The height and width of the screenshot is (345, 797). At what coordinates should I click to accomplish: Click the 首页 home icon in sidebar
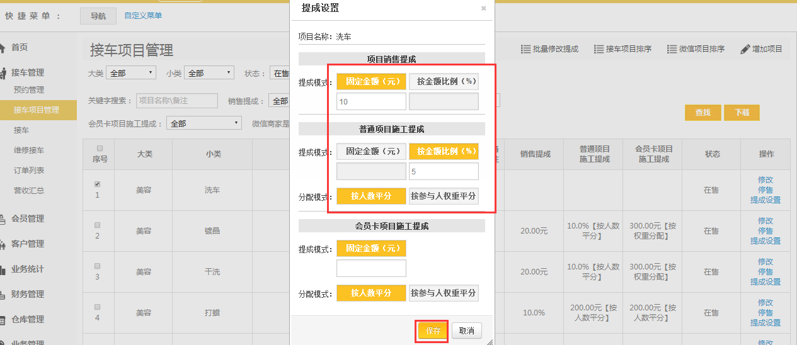3,48
